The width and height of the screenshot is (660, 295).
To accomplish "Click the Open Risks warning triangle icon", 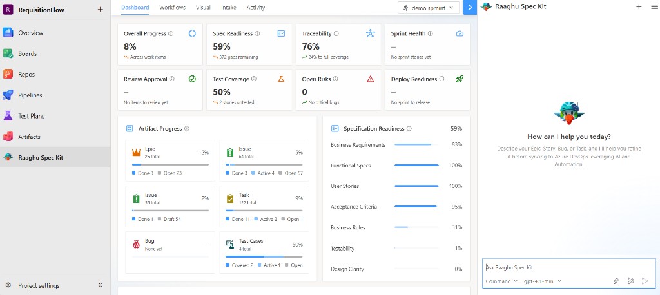I will (371, 79).
